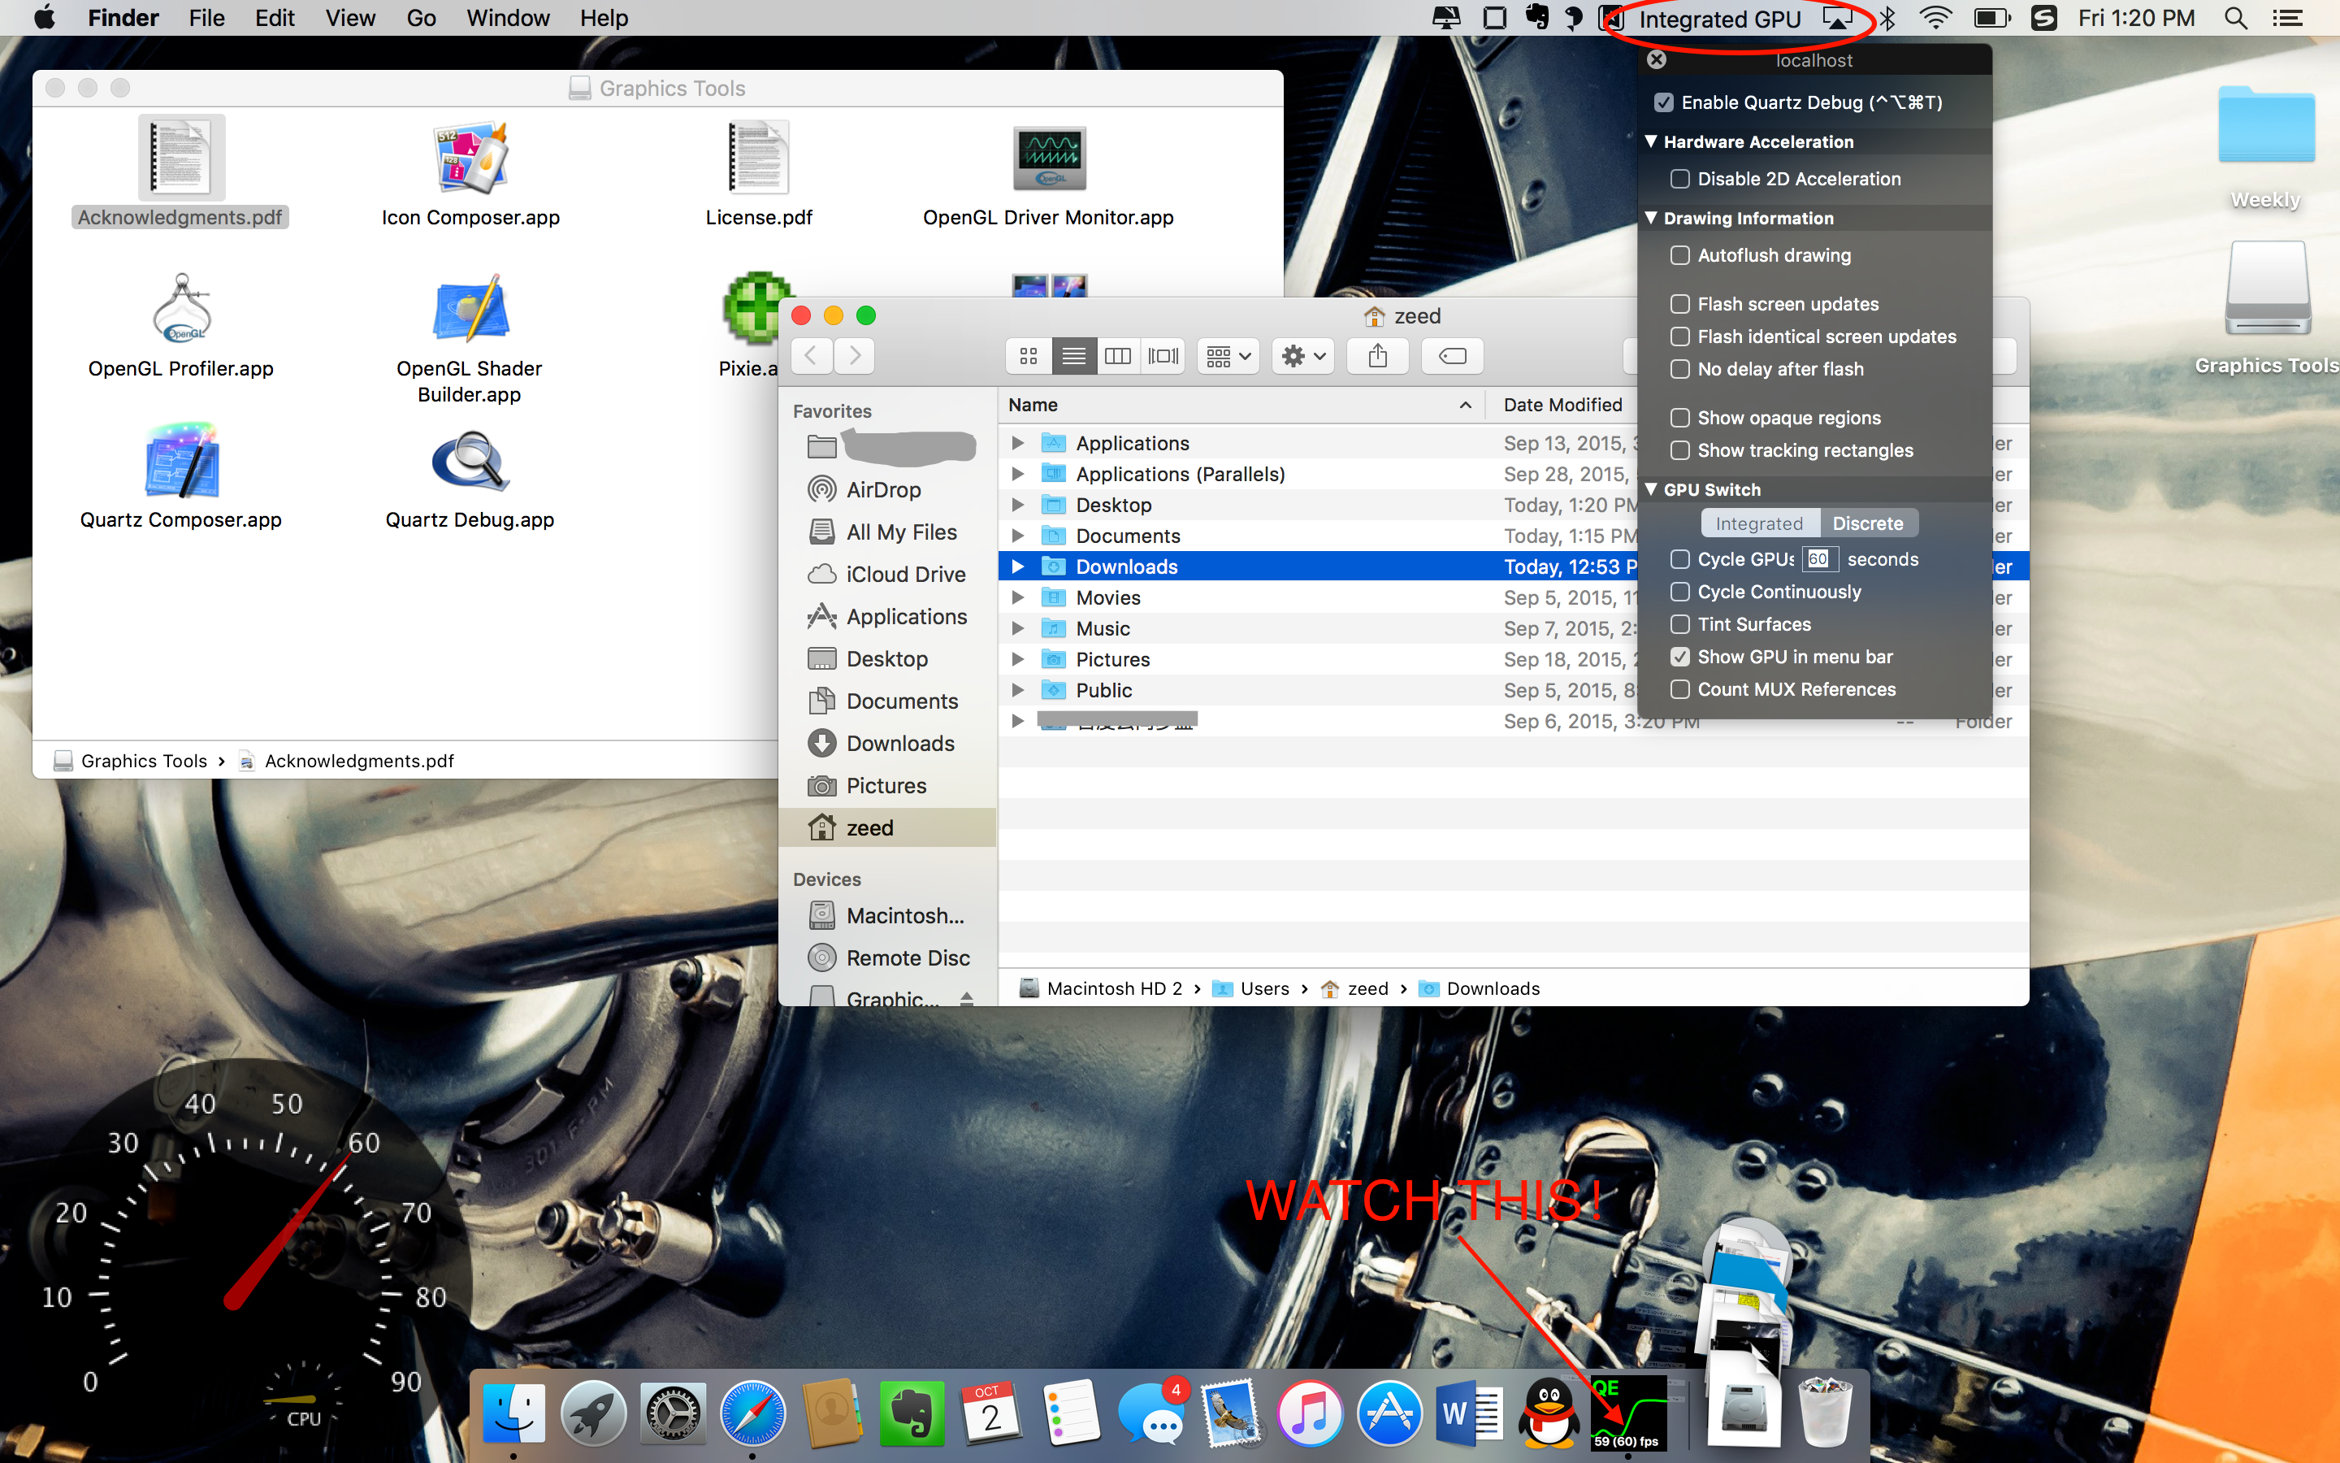Image resolution: width=2340 pixels, height=1463 pixels.
Task: Click the Share button in zeed toolbar
Action: click(x=1378, y=356)
